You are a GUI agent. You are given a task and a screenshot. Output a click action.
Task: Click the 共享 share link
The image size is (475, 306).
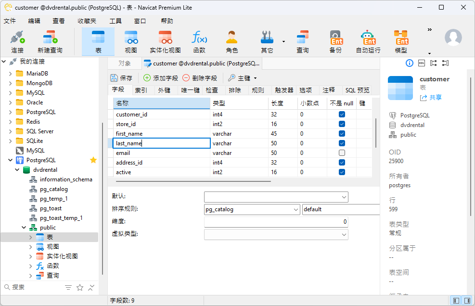tap(431, 98)
